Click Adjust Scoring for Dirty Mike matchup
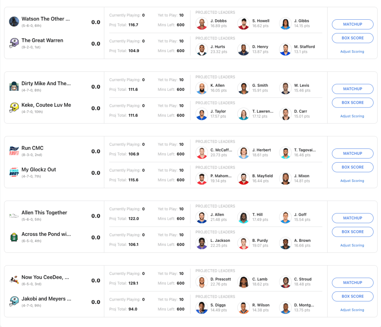381x327 pixels. 352,116
